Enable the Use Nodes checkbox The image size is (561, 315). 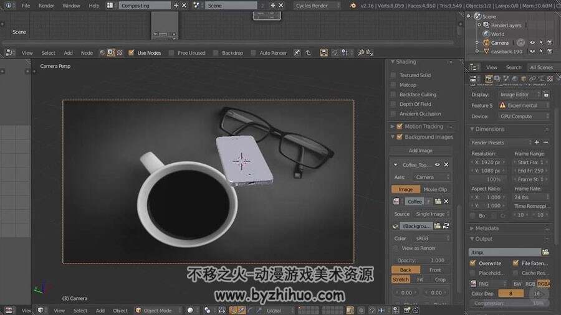[x=132, y=53]
